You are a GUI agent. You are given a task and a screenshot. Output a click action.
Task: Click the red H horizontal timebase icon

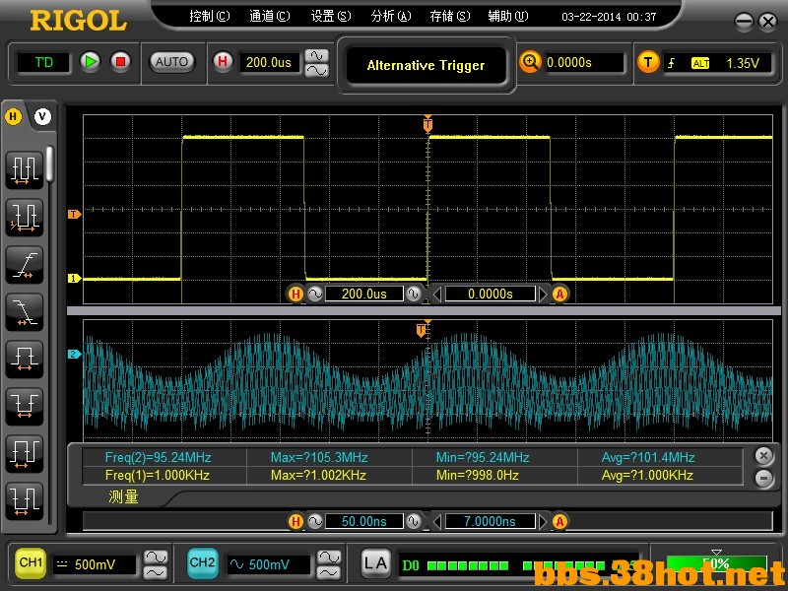coord(223,62)
